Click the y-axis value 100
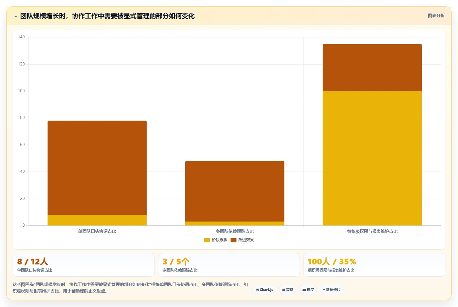This screenshot has width=458, height=307. [21, 91]
